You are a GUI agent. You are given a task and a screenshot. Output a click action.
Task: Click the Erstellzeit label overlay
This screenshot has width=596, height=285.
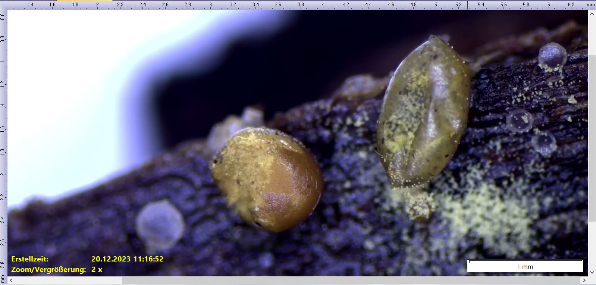[30, 259]
